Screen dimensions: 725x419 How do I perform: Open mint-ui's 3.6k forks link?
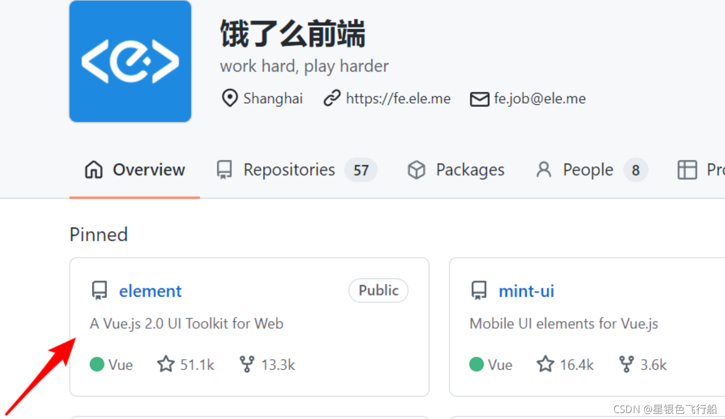click(643, 364)
